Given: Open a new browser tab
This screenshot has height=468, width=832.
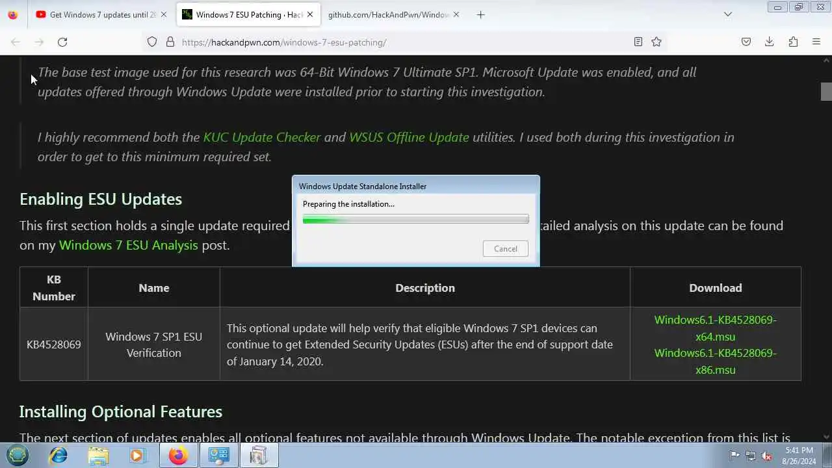Looking at the screenshot, I should point(480,14).
